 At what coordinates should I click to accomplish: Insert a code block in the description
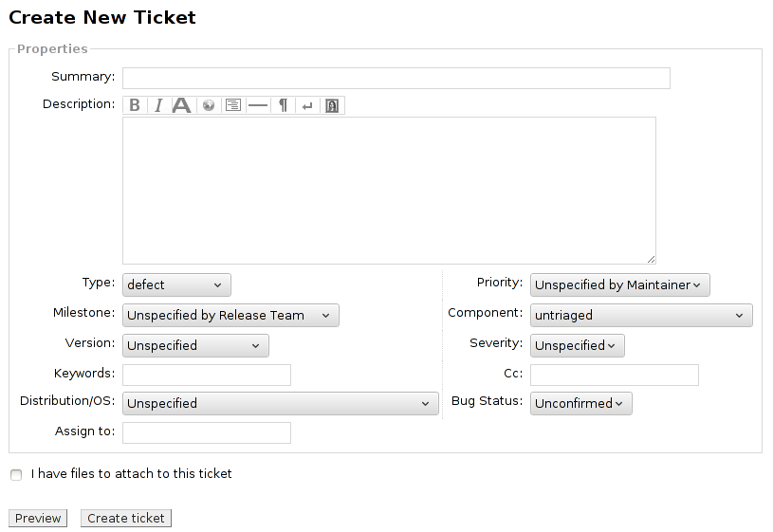(233, 105)
